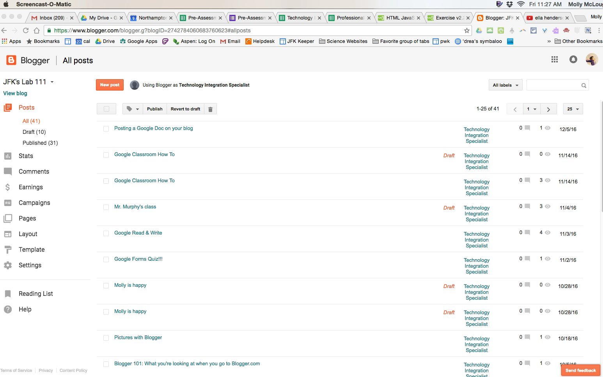Open the Layout editor
The image size is (603, 377).
coord(28,234)
